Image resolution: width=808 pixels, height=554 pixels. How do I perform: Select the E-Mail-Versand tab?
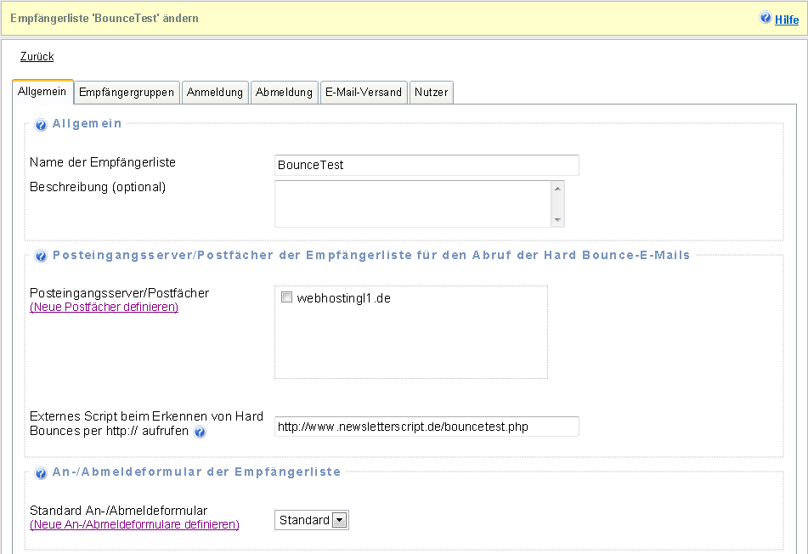[x=364, y=92]
